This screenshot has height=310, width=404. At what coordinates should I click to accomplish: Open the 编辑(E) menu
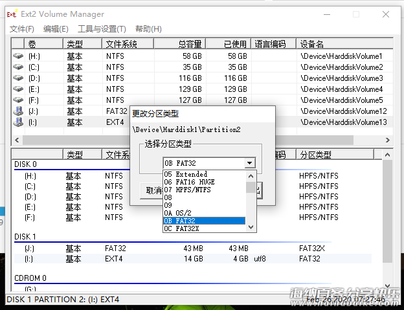56,29
